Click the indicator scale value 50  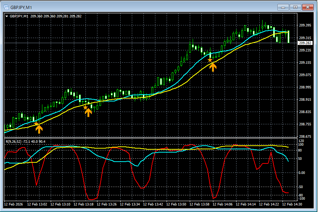[x=300, y=159]
